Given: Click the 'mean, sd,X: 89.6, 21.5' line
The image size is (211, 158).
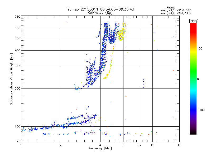Looking at the screenshot, I should point(175,13).
